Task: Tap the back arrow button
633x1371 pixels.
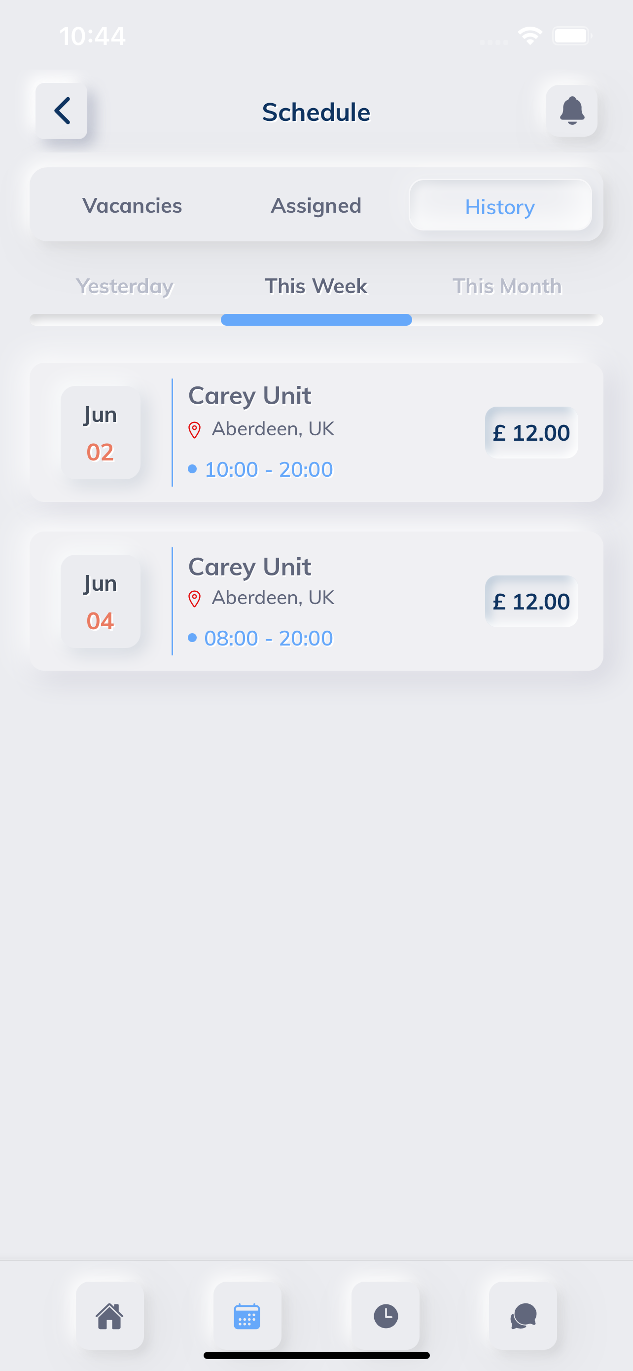Action: (62, 111)
